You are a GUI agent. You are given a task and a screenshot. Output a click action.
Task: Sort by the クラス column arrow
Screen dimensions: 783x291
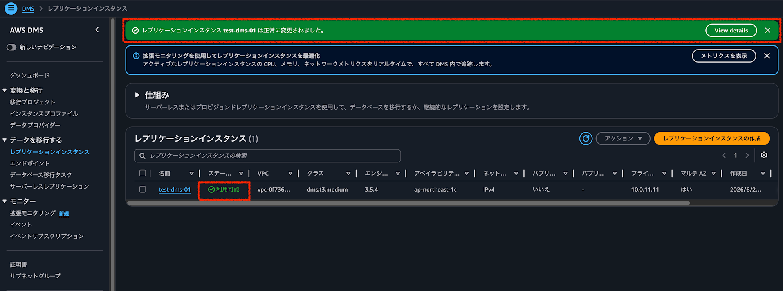click(348, 173)
